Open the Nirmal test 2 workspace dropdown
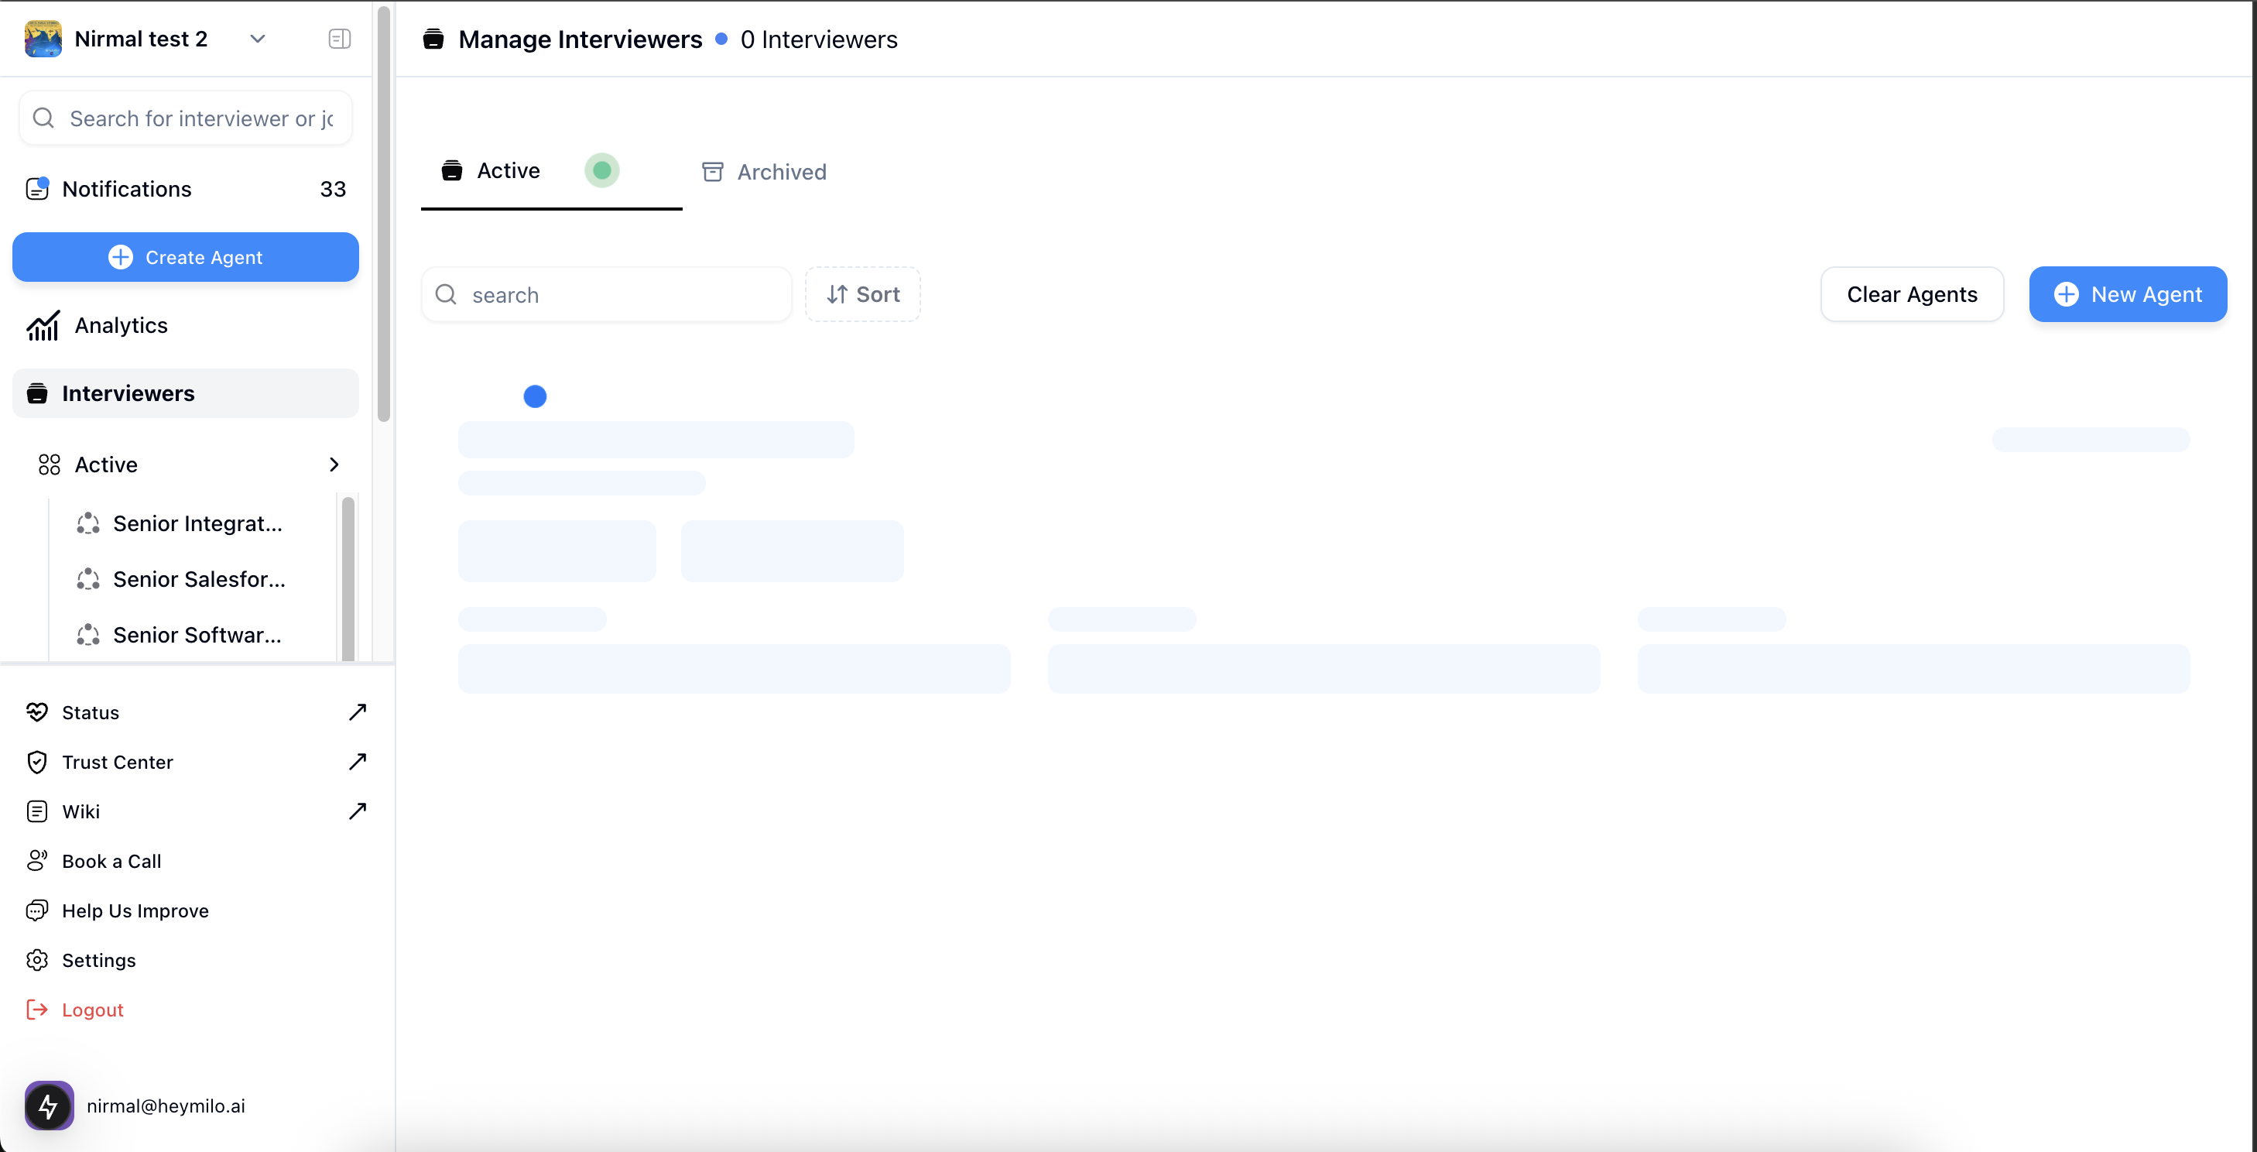Image resolution: width=2257 pixels, height=1152 pixels. pos(257,39)
